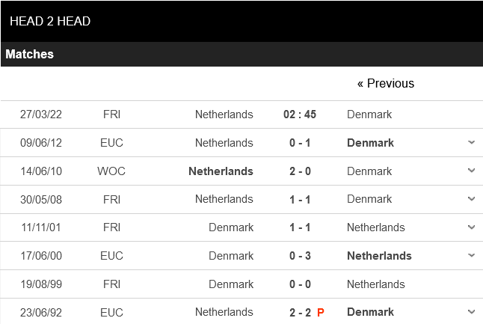Image resolution: width=483 pixels, height=324 pixels.
Task: Click the red P penalty indicator
Action: point(321,313)
